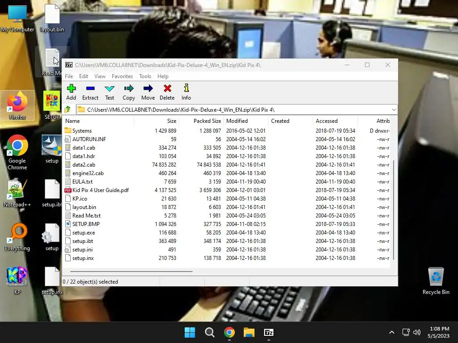The image size is (458, 343).
Task: Select Google Chrome desktop shortcut
Action: pos(17,152)
